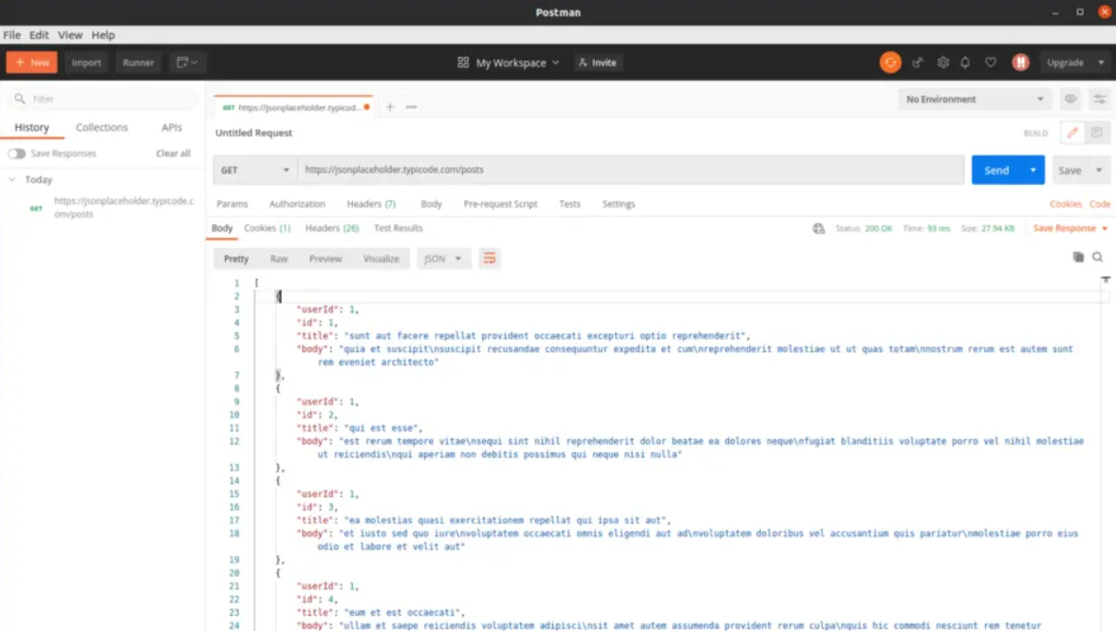Open the Tests request tab
Image resolution: width=1116 pixels, height=631 pixels.
tap(569, 204)
